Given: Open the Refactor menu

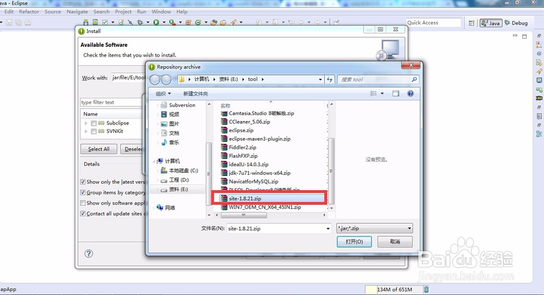Looking at the screenshot, I should pyautogui.click(x=29, y=11).
